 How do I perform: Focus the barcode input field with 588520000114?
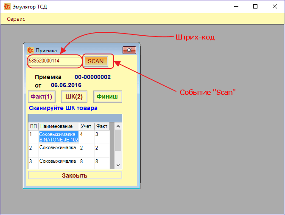[54, 61]
